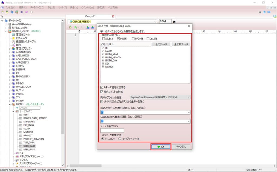Click the CSV export icon above the editor
The width and height of the screenshot is (277, 172).
point(93,27)
